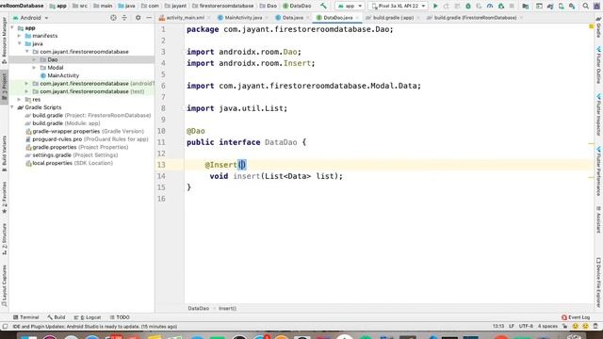Click line 14 void insert method code
Viewport: 603px width, 339px height.
[276, 176]
